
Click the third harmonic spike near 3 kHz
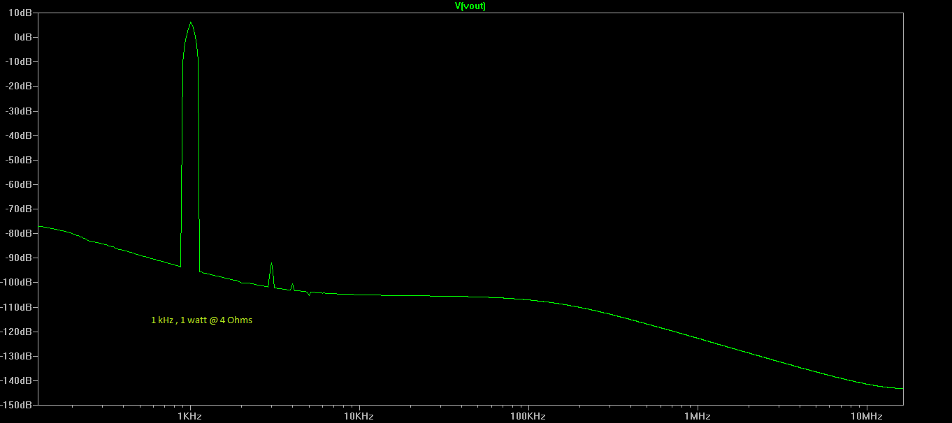(x=271, y=265)
